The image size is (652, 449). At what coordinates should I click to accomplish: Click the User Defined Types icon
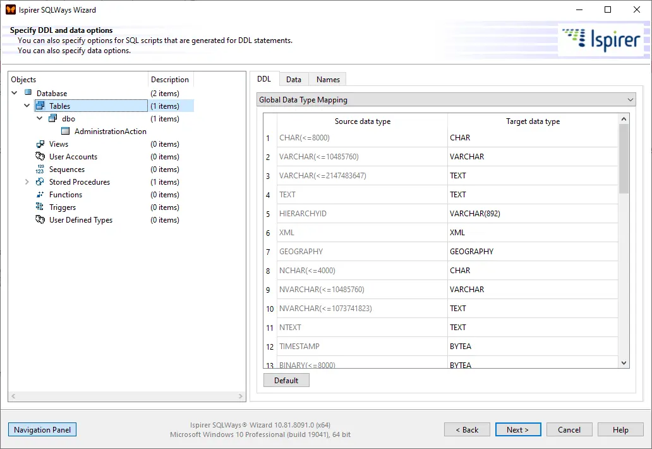(x=40, y=219)
